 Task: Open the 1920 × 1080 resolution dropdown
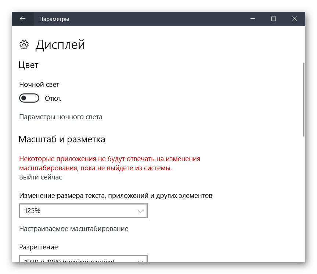tap(83, 259)
